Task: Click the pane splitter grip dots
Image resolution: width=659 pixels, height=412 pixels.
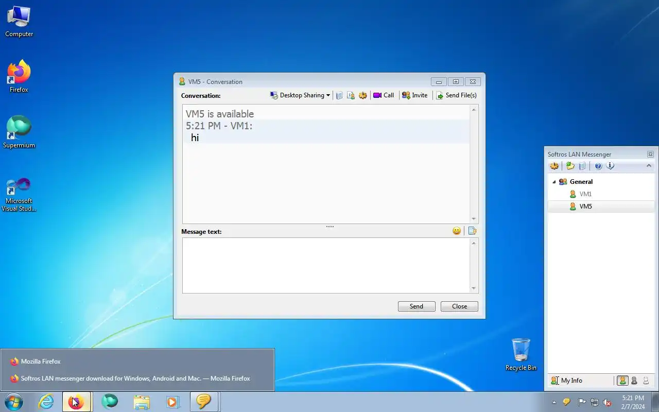Action: tap(330, 226)
